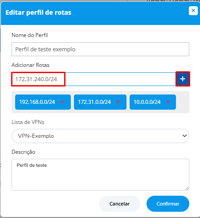Image resolution: width=200 pixels, height=218 pixels.
Task: Delete the 10.0.0.0/24 route chip
Action: 168,102
